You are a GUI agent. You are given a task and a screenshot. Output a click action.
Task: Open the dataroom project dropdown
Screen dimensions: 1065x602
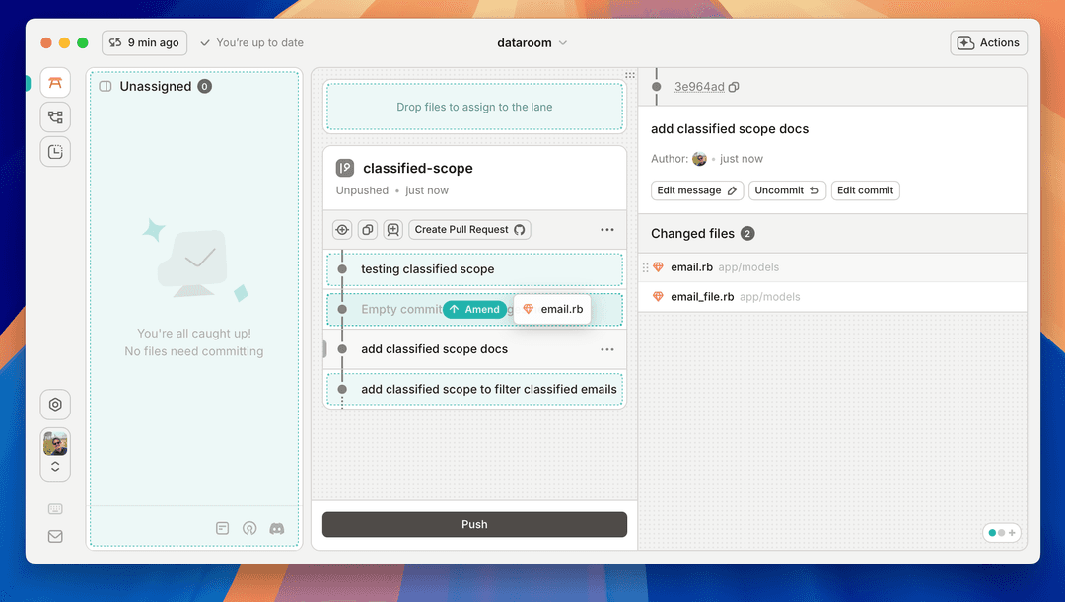pos(532,43)
